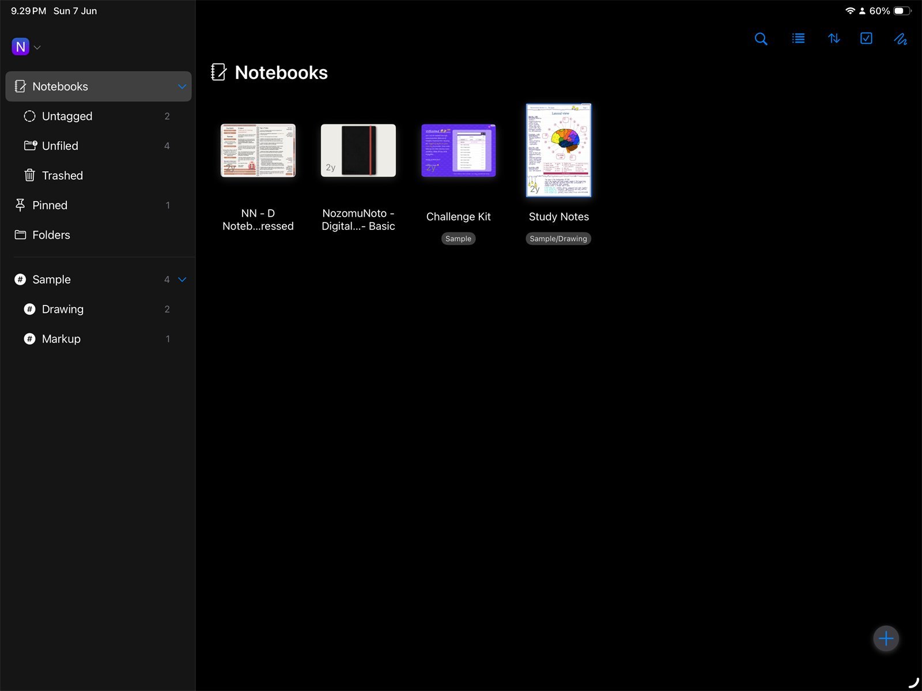Click the Unfiled count 4
The width and height of the screenshot is (922, 691).
tap(167, 146)
